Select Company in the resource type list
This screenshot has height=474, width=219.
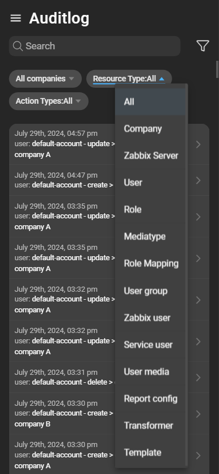151,129
